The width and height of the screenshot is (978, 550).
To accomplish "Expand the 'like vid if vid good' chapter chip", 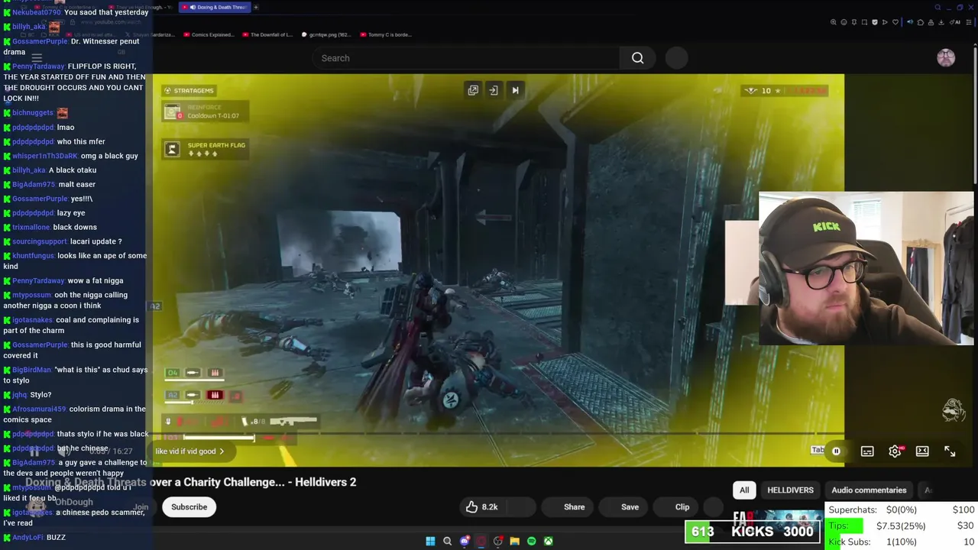I will pyautogui.click(x=190, y=451).
